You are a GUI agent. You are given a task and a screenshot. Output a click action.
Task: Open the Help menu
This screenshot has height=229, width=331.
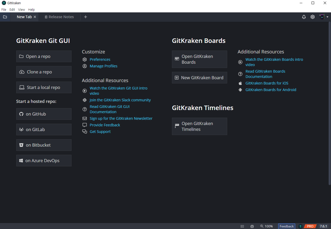click(x=31, y=9)
